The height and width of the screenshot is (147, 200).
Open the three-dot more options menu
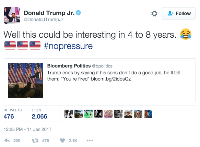90,140
